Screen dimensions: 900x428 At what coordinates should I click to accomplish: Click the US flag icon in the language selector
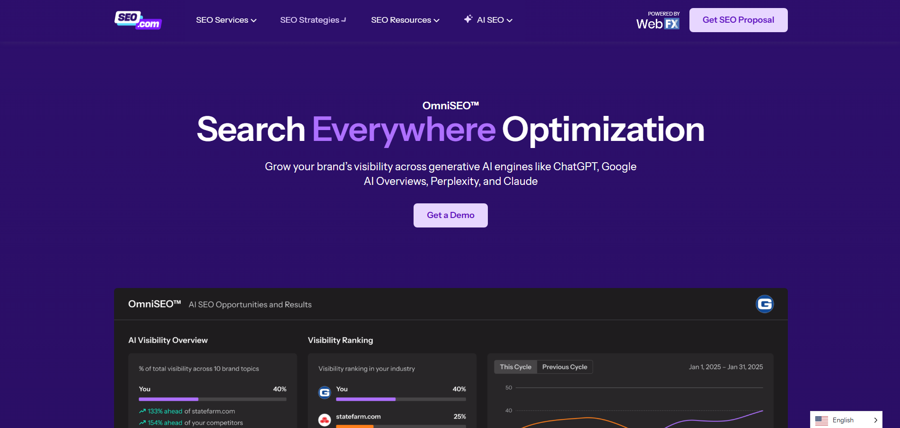click(822, 419)
